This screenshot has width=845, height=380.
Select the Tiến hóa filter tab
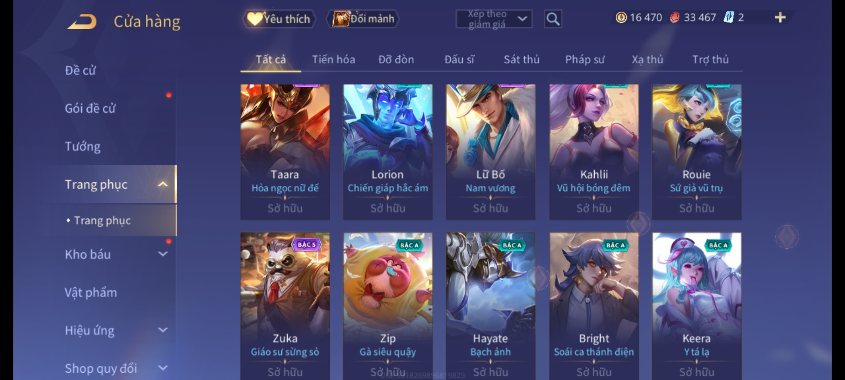pos(333,59)
